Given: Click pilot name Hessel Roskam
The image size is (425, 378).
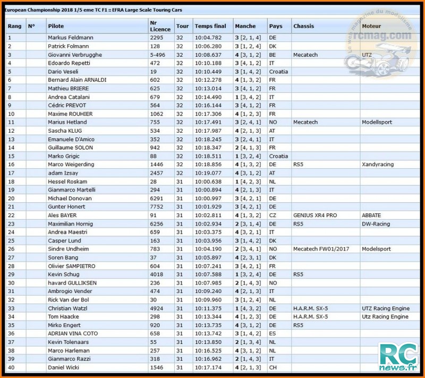Looking at the screenshot, I should pyautogui.click(x=67, y=182).
